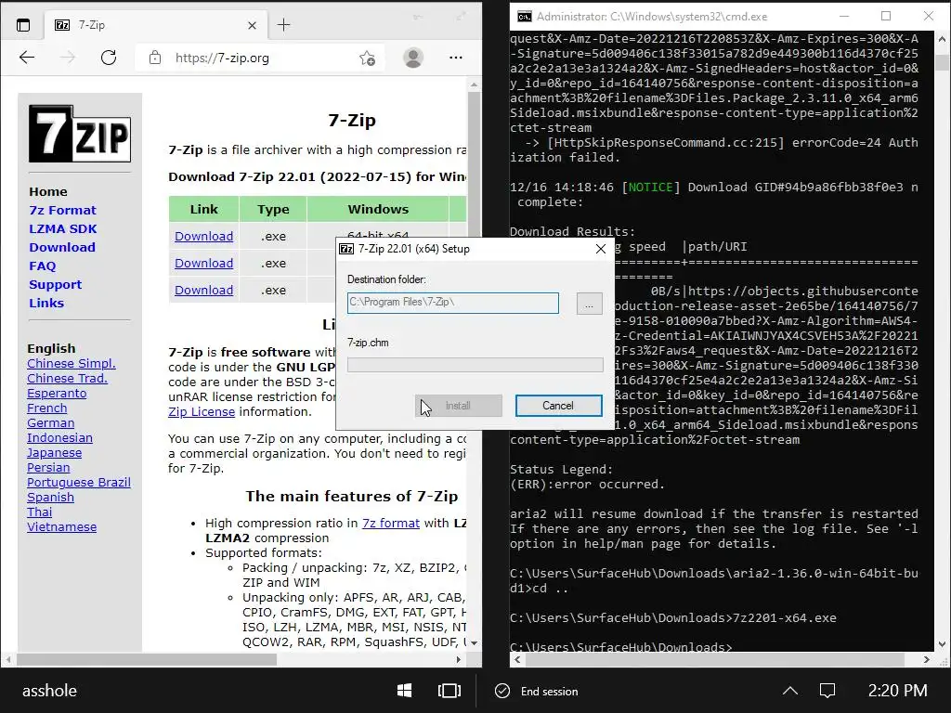Click the site lock icon in address bar

(155, 58)
